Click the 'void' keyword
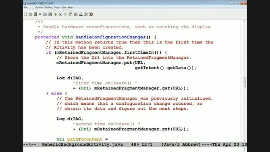Viewport: 270px width, 152px height. (x=67, y=37)
